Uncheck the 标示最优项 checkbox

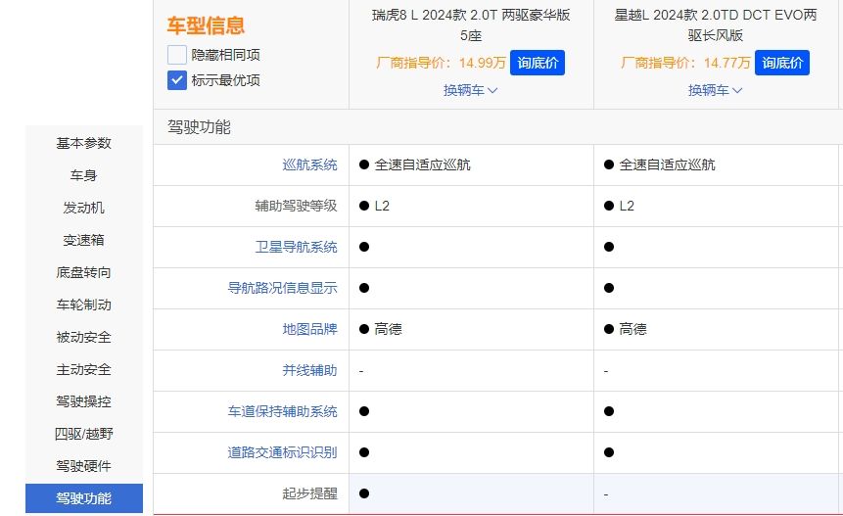pyautogui.click(x=177, y=80)
